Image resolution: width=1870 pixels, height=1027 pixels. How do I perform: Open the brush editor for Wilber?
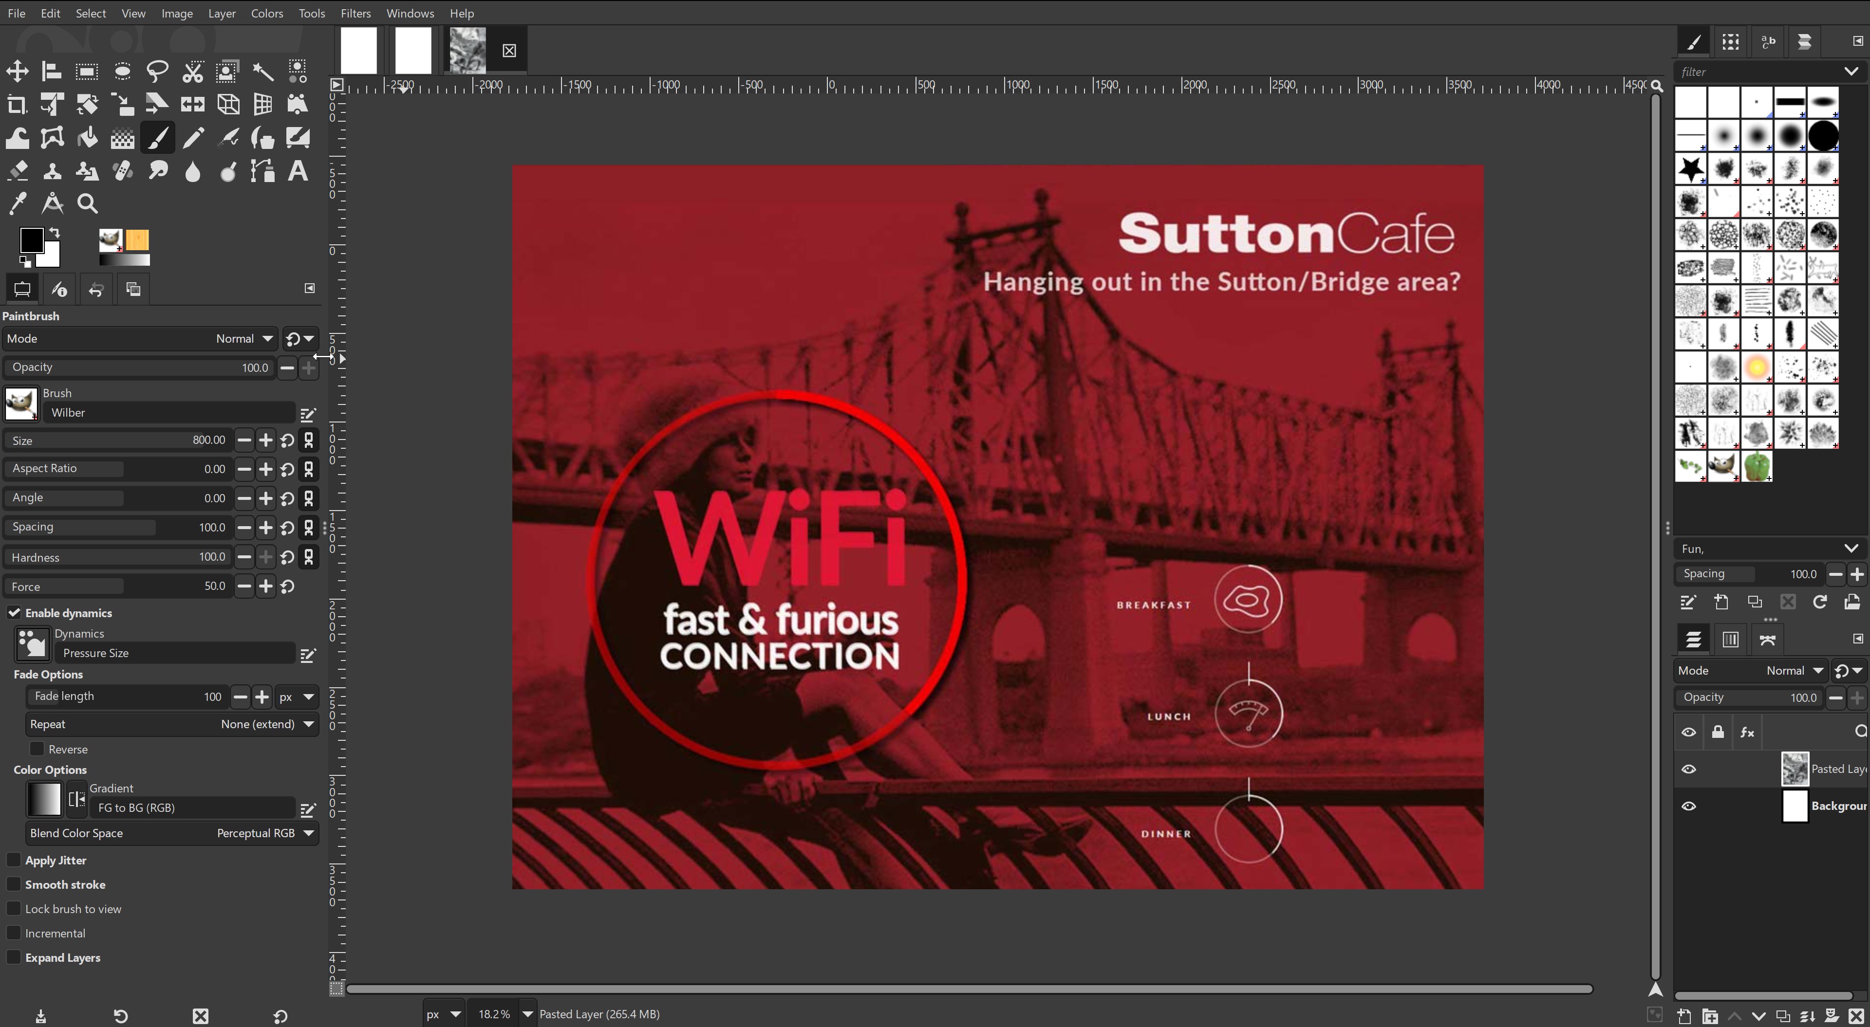point(308,414)
